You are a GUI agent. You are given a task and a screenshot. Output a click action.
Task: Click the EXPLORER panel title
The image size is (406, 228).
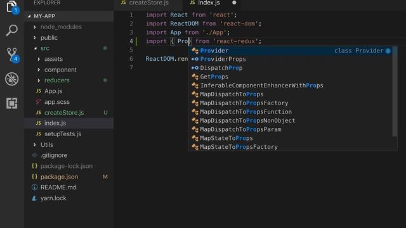(47, 3)
